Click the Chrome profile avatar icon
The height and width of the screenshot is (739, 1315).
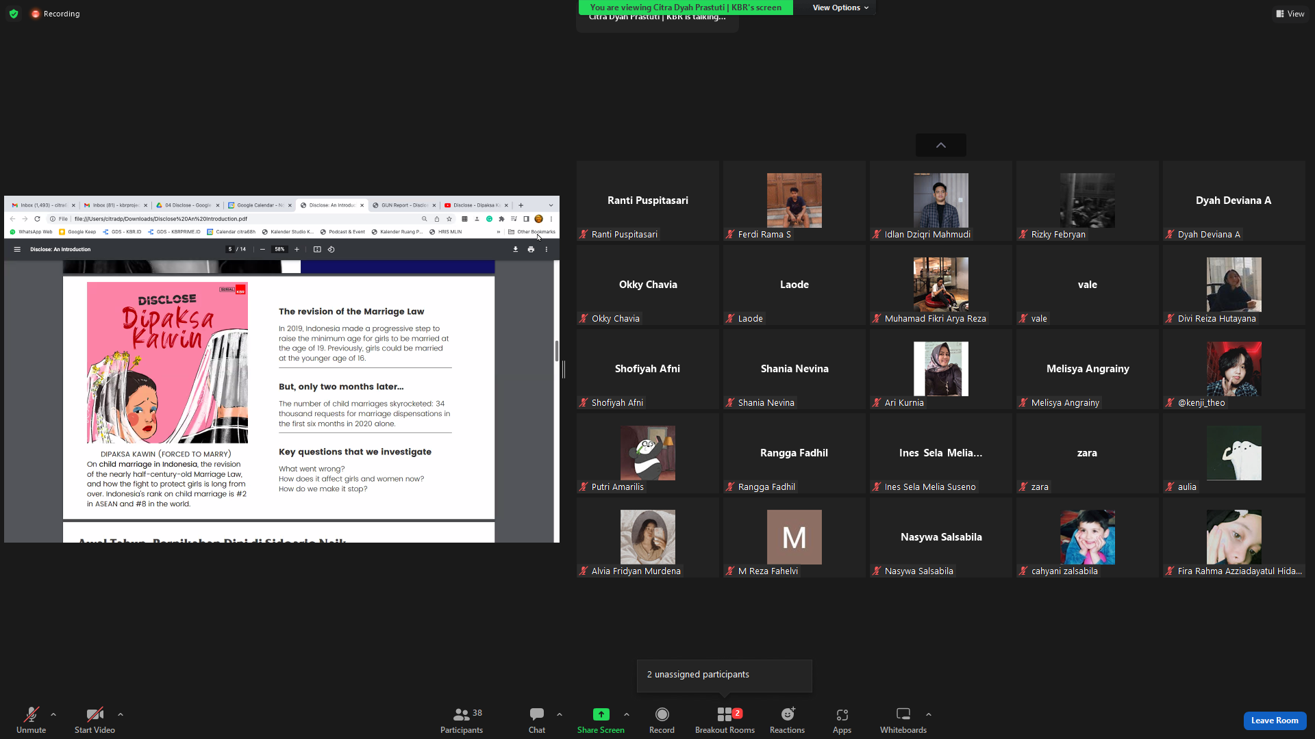point(538,219)
